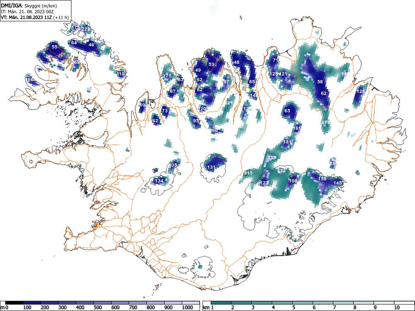Click the 500 m legend swatch
This screenshot has width=415, height=311.
click(103, 303)
